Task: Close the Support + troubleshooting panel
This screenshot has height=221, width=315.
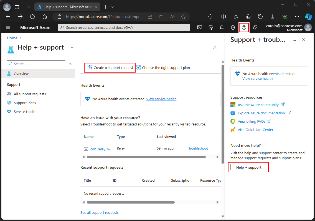Action: point(304,40)
